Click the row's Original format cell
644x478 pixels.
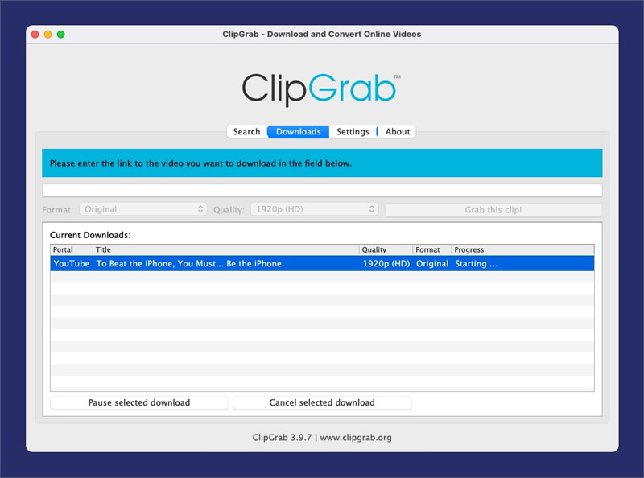click(x=432, y=264)
